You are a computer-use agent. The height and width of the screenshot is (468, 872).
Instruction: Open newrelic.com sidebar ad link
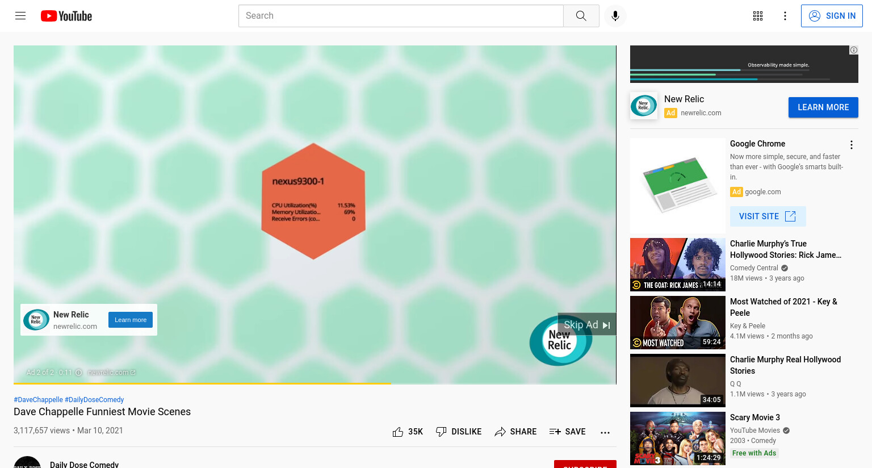click(701, 113)
